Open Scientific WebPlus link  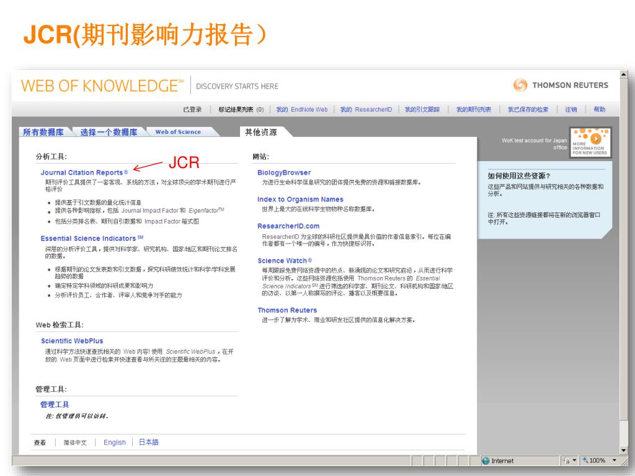72,341
